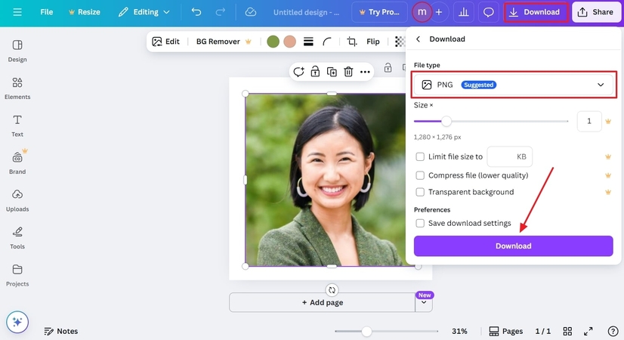Click the Edit image button

click(x=166, y=42)
